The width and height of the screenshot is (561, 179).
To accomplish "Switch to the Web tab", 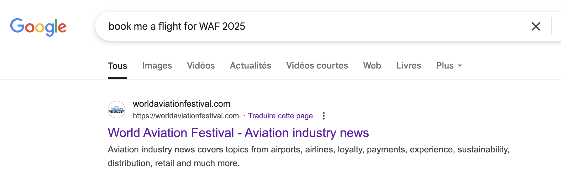I will point(372,66).
